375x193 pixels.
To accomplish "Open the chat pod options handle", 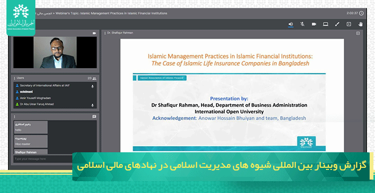I will 14,117.
